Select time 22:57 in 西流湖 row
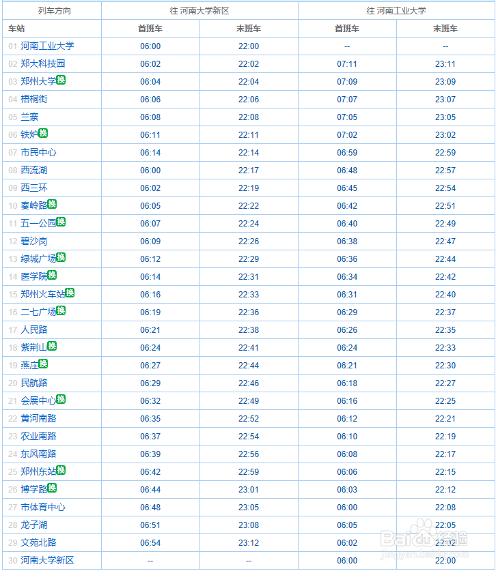Screen dimensions: 496x571 pos(445,171)
